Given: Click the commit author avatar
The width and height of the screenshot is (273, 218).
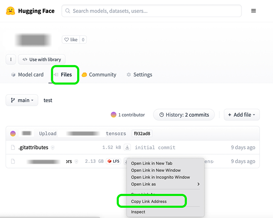Looking at the screenshot, I should (x=13, y=133).
